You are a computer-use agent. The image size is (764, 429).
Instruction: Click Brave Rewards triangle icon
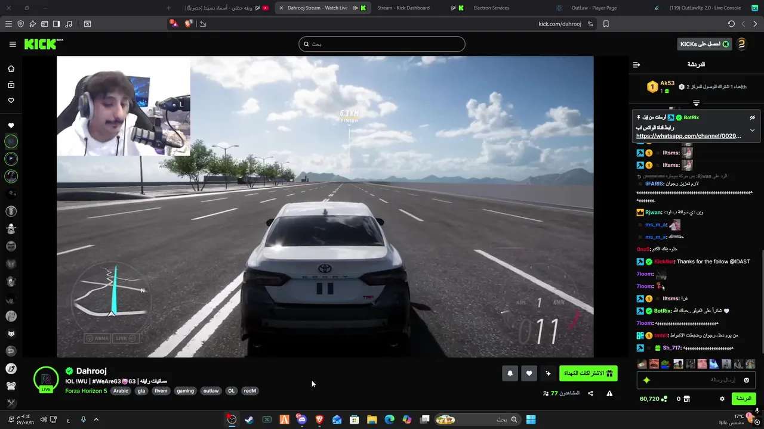tap(173, 24)
